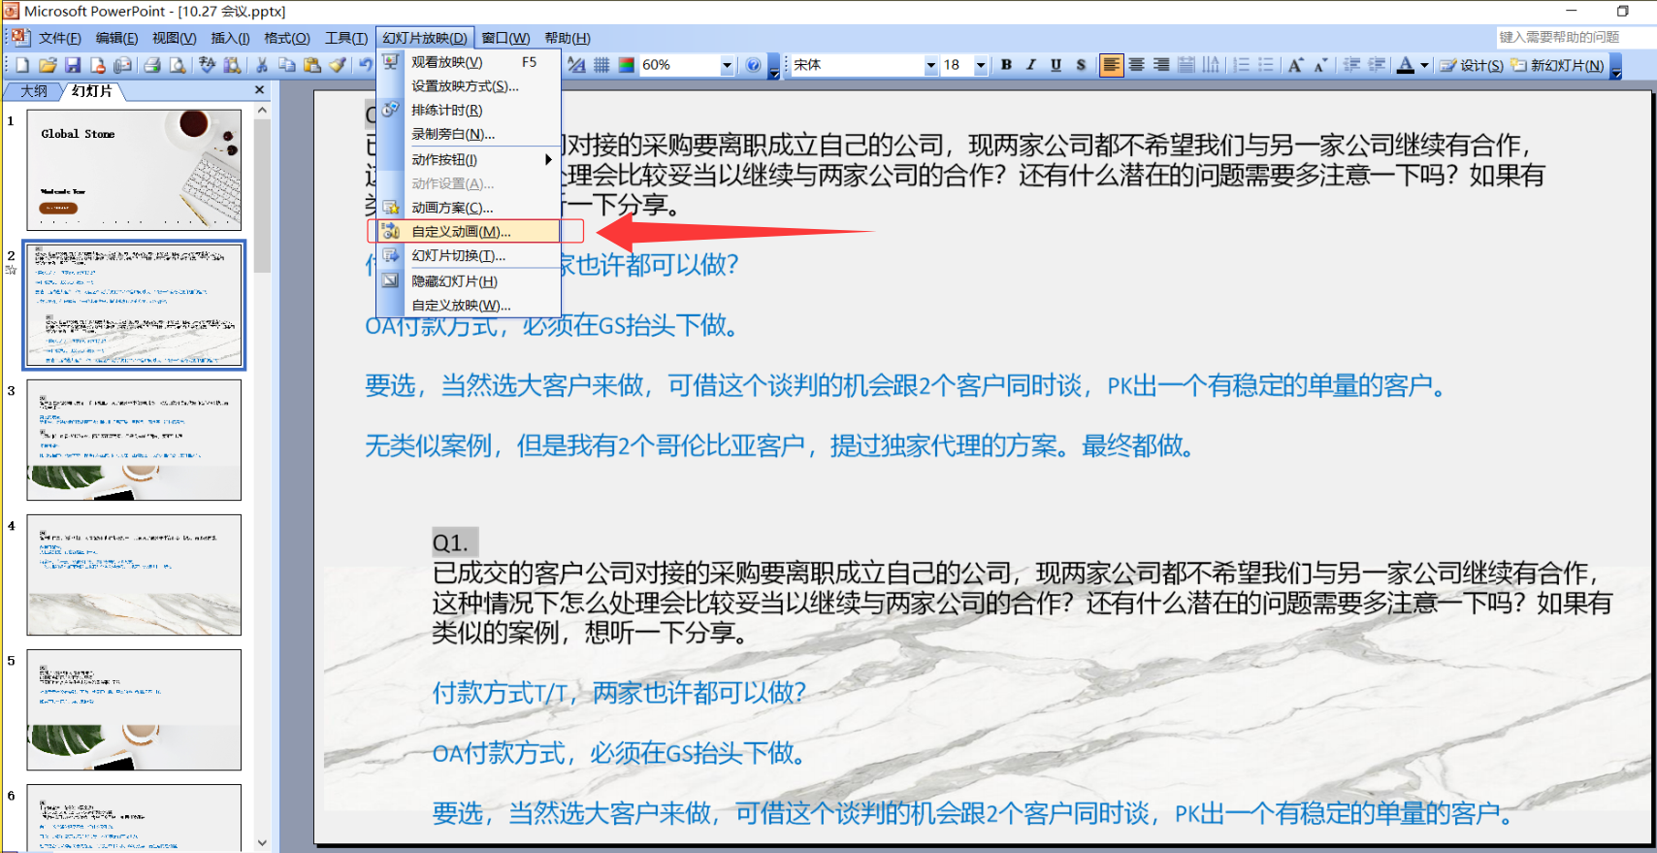Click the 新幻灯片(N) button

point(1558,65)
